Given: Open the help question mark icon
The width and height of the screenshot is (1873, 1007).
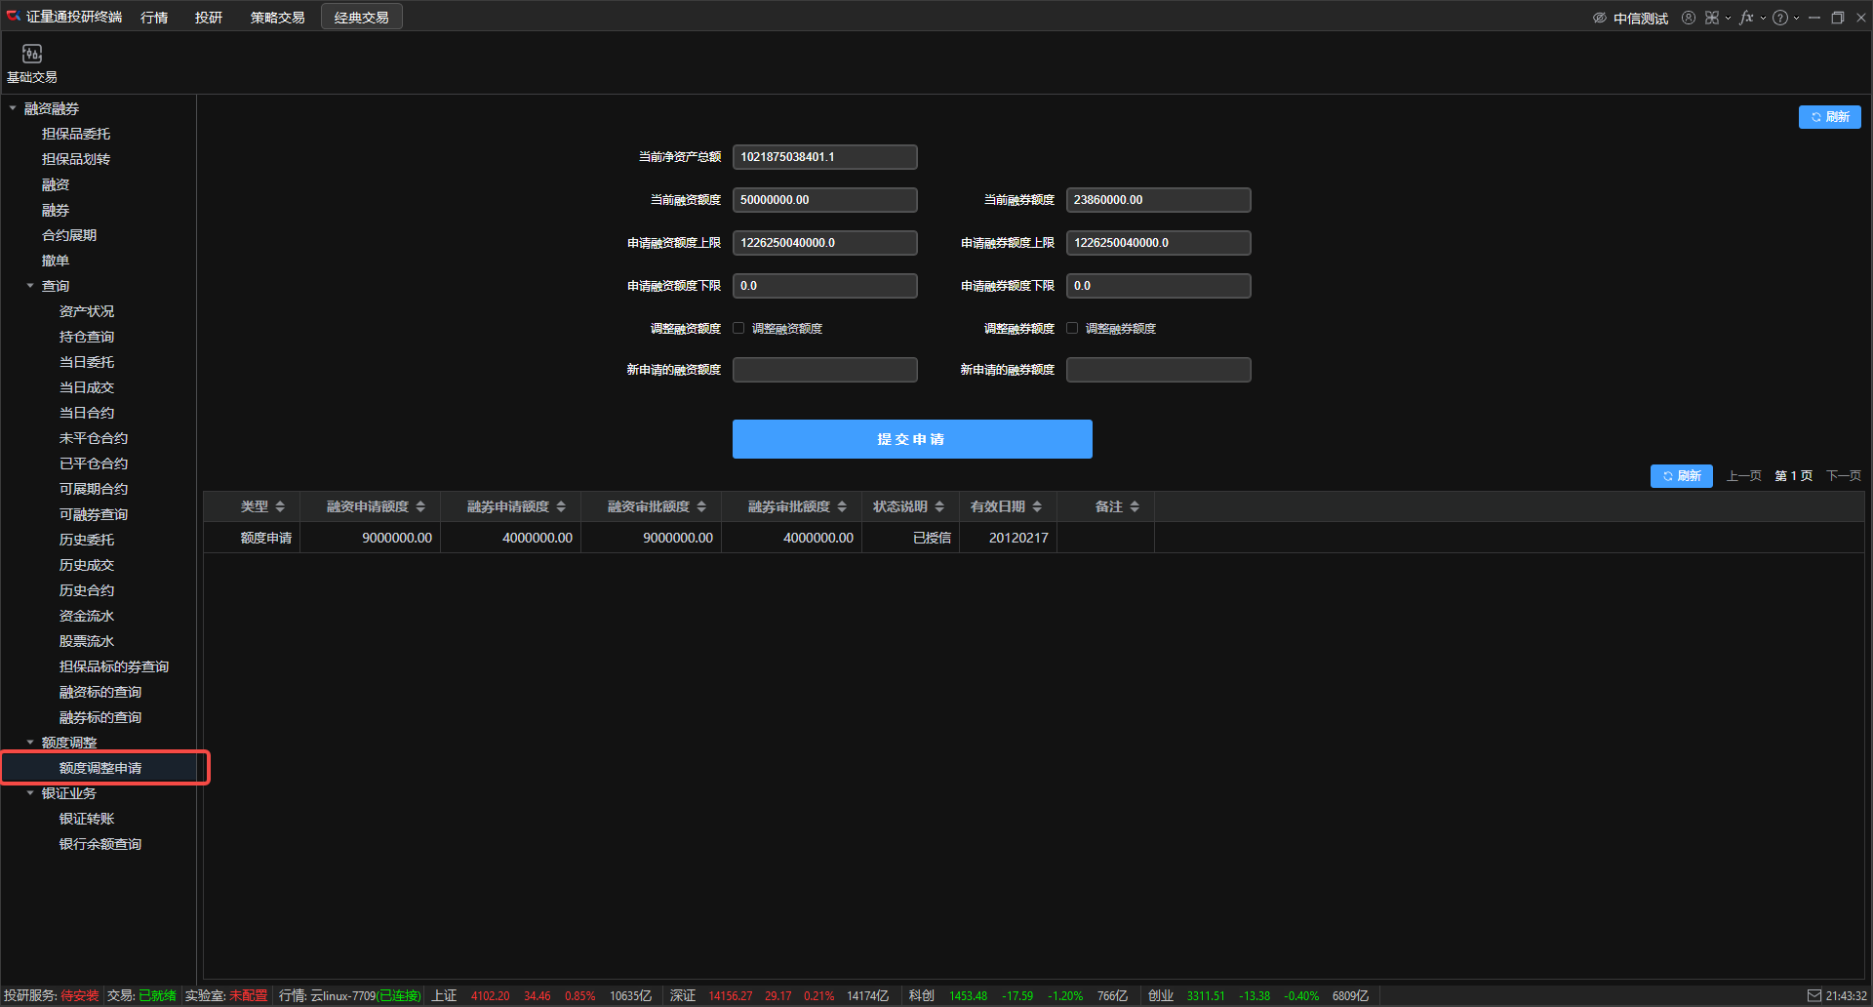Looking at the screenshot, I should coord(1780,18).
